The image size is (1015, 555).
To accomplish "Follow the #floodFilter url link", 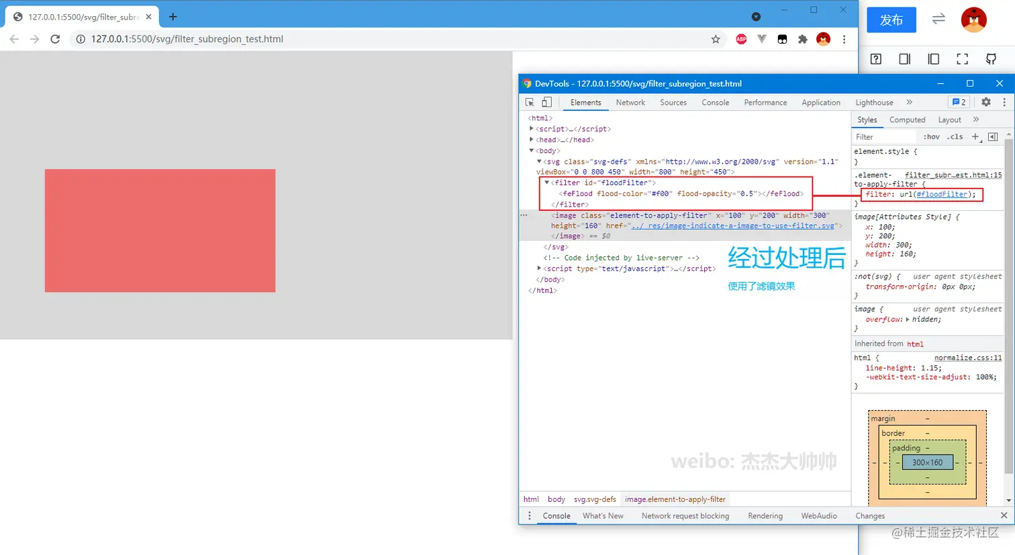I will [942, 195].
